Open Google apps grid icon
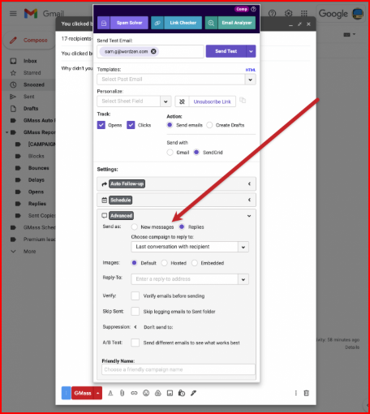This screenshot has height=414, width=370. [304, 13]
